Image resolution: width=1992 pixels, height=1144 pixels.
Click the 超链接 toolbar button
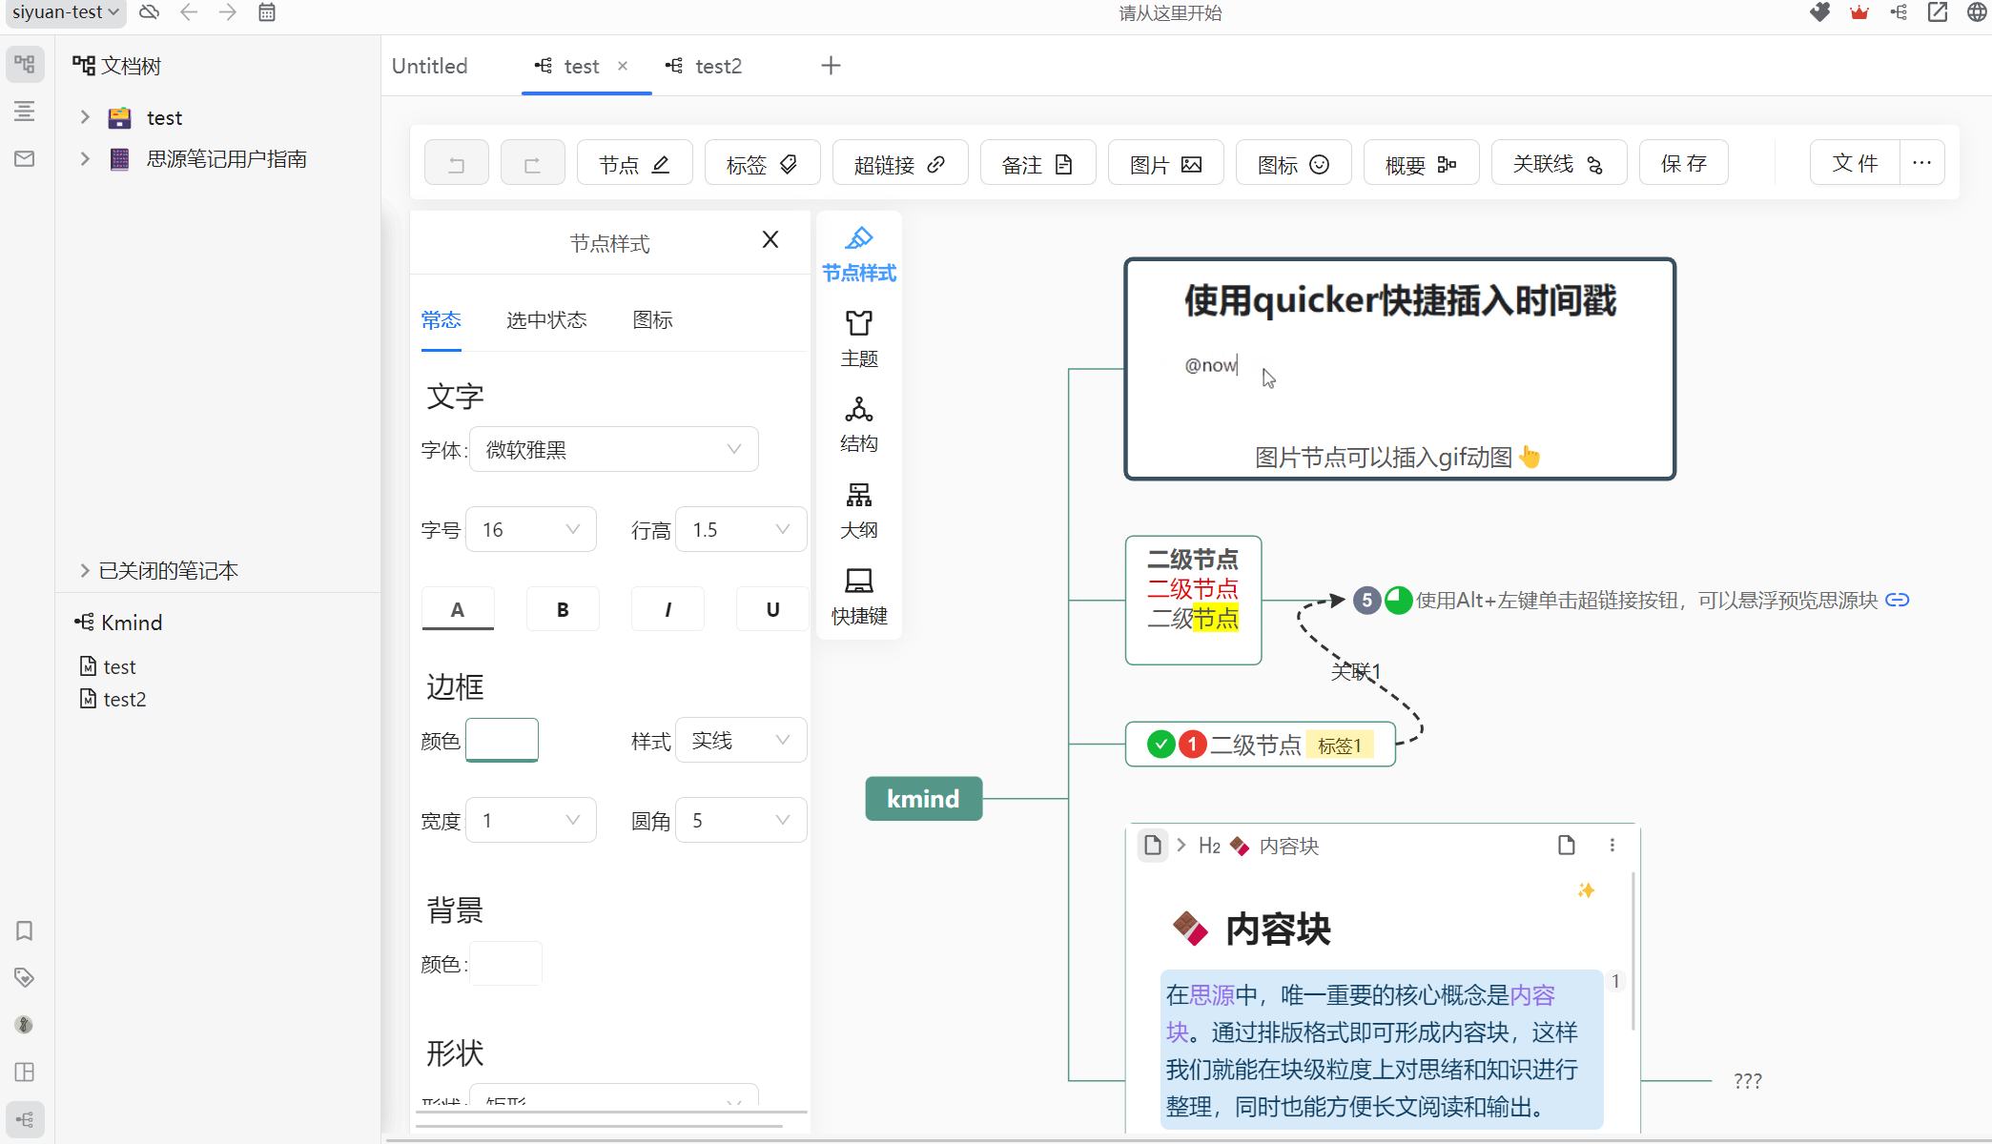pos(900,164)
